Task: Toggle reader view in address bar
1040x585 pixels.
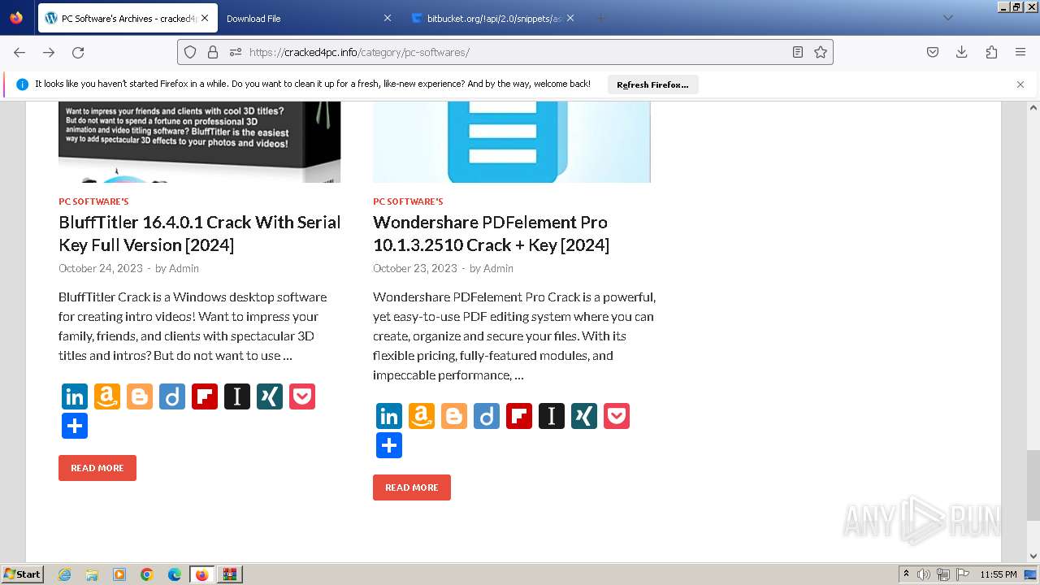Action: tap(798, 52)
